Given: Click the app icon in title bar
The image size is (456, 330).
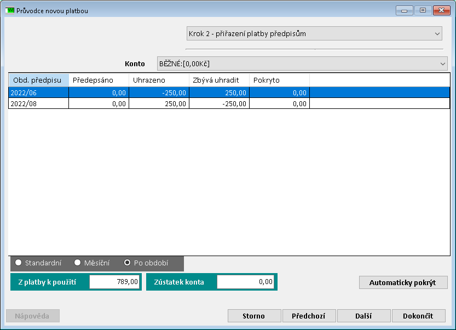Looking at the screenshot, I should coord(10,10).
